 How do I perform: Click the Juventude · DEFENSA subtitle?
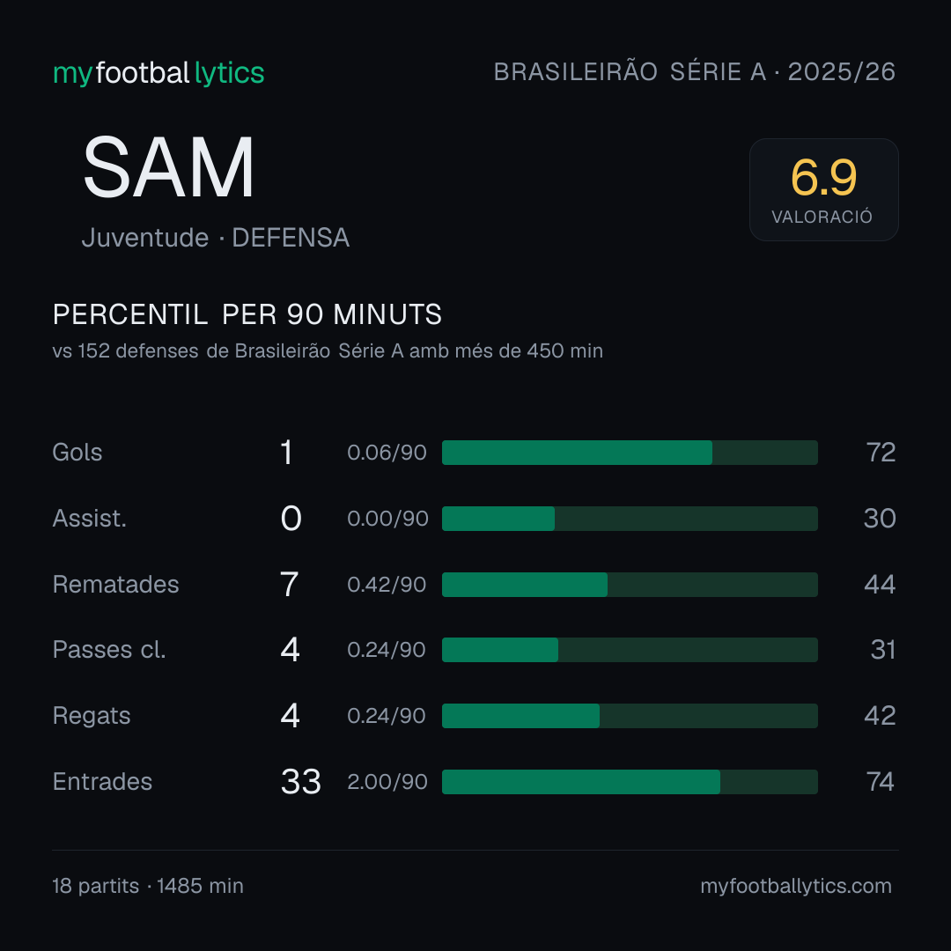point(216,238)
